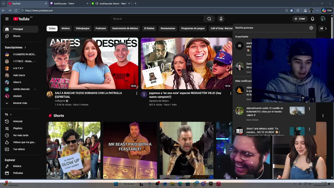The width and height of the screenshot is (334, 188).
Task: Open Historial in sidebar
Action: coord(21,121)
